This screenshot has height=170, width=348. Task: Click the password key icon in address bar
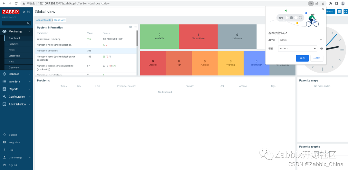coord(311,3)
